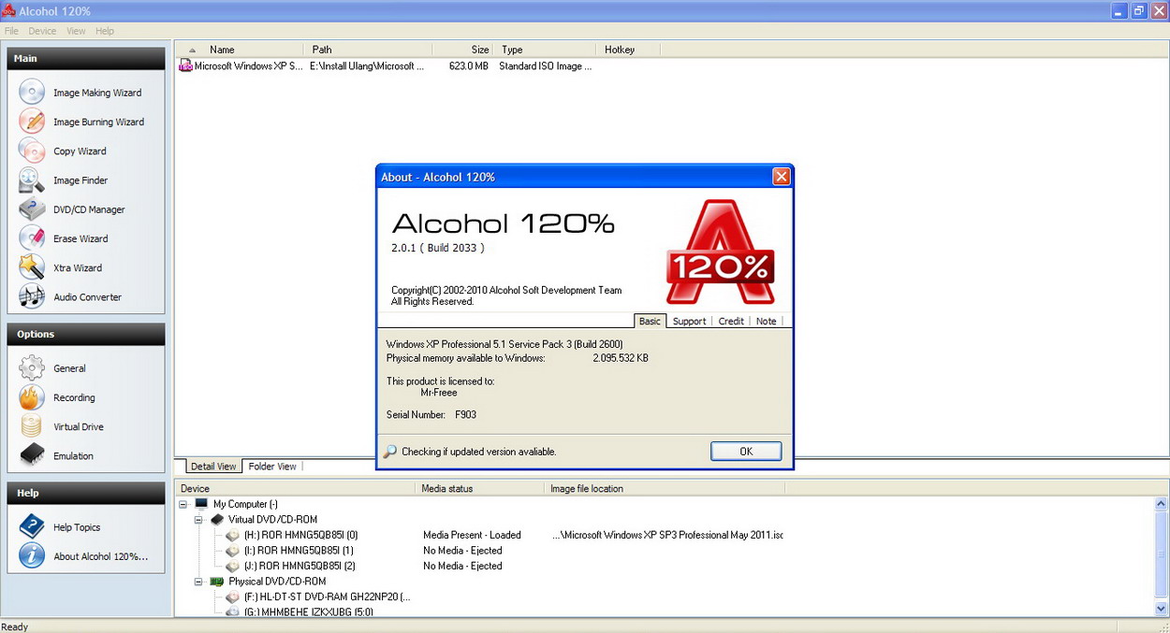Open Audio Converter icon
Image resolution: width=1170 pixels, height=633 pixels.
click(32, 296)
